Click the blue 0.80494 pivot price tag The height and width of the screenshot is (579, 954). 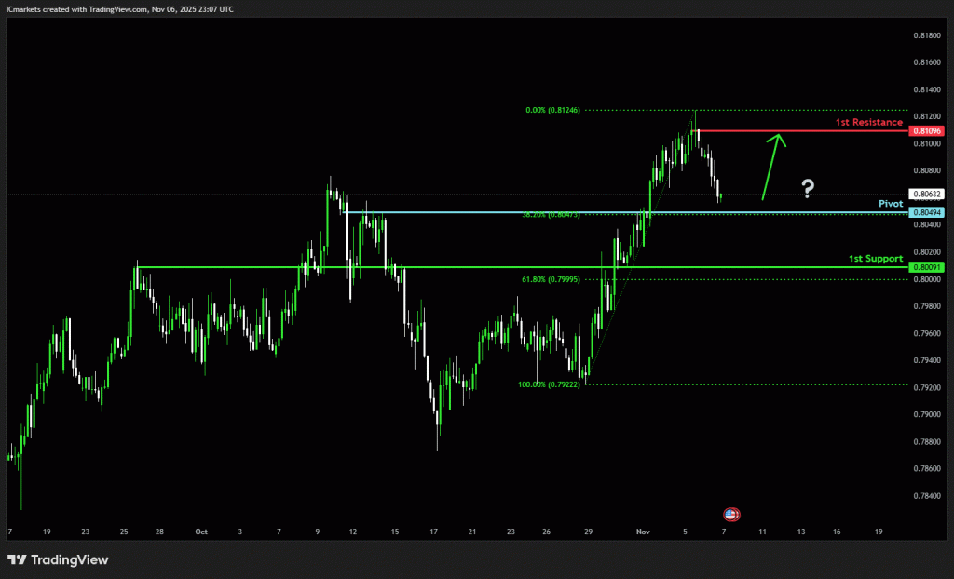click(928, 212)
